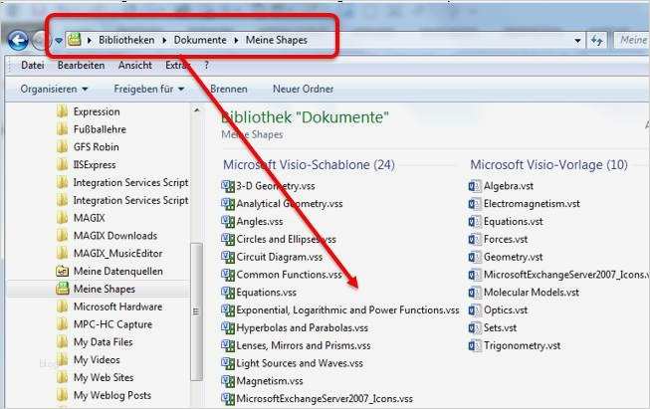Open the Bearbeiten menu
650x409 pixels.
pyautogui.click(x=81, y=65)
